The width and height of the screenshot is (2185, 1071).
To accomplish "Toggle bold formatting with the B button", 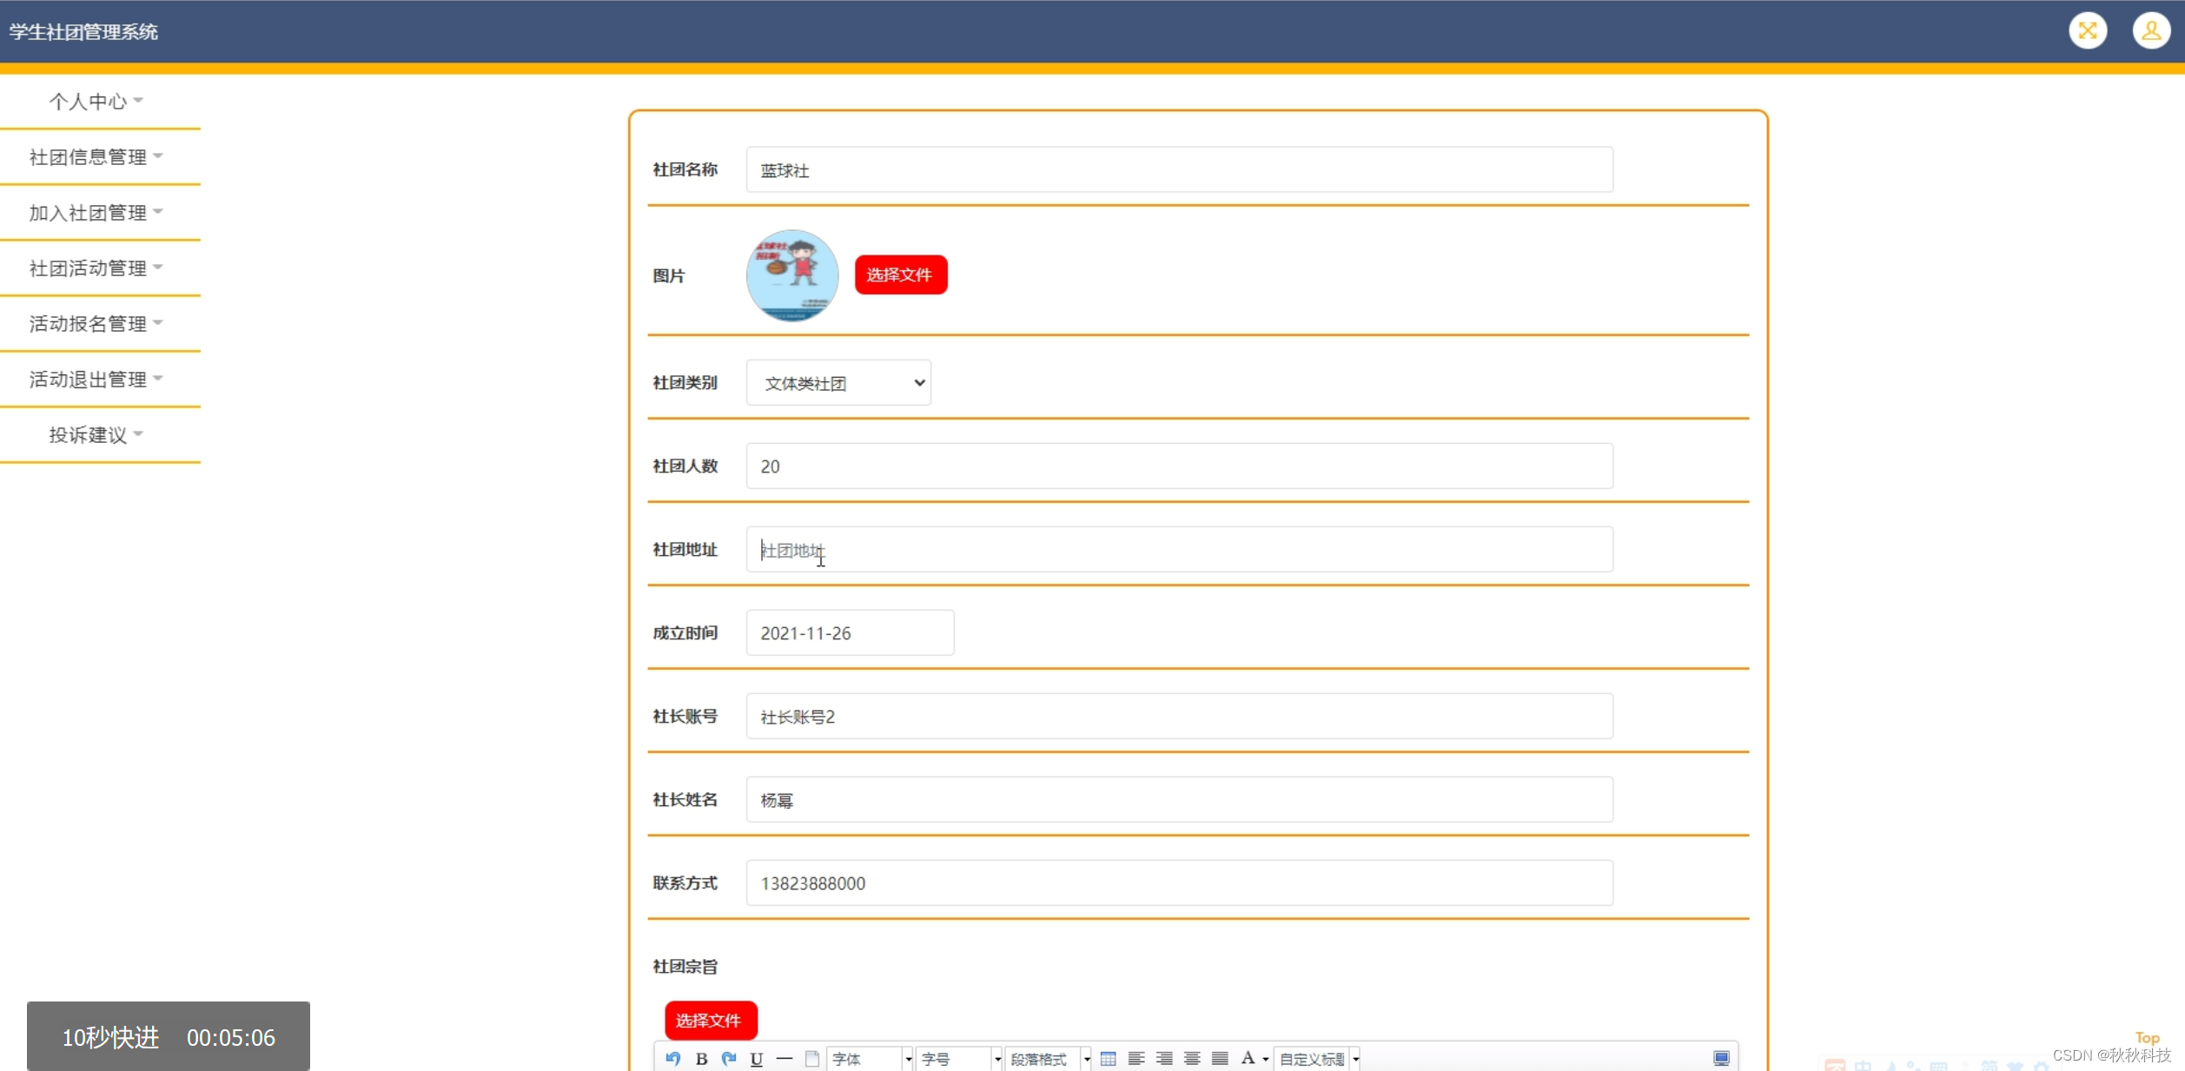I will [x=701, y=1058].
